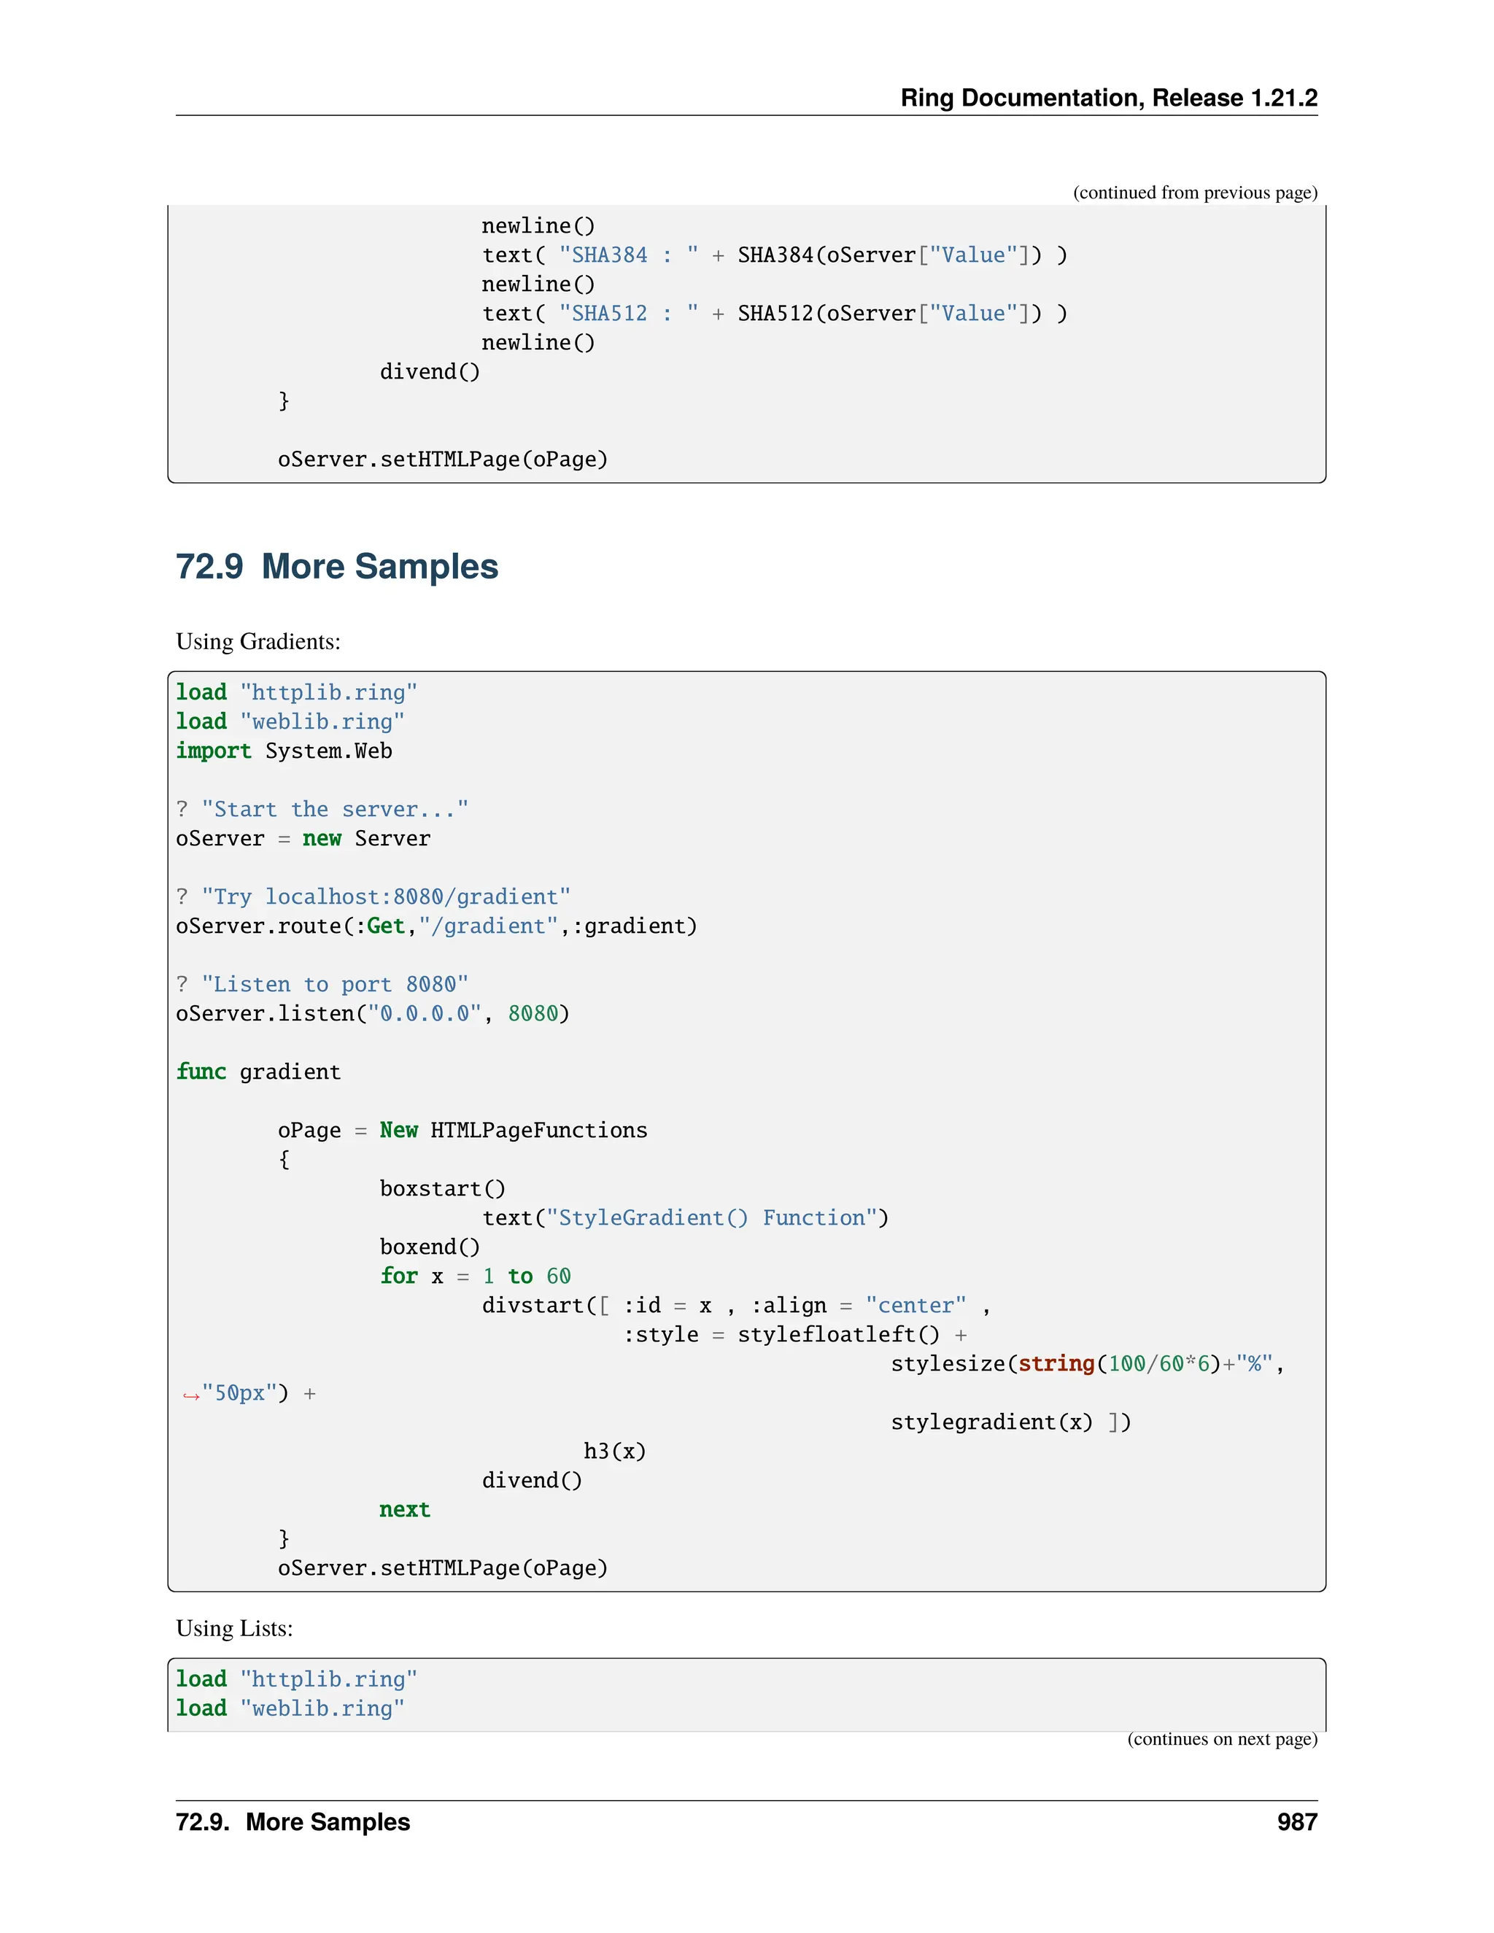The image size is (1494, 1933).
Task: Click the footer text "72.9. More Samples"
Action: [292, 1822]
